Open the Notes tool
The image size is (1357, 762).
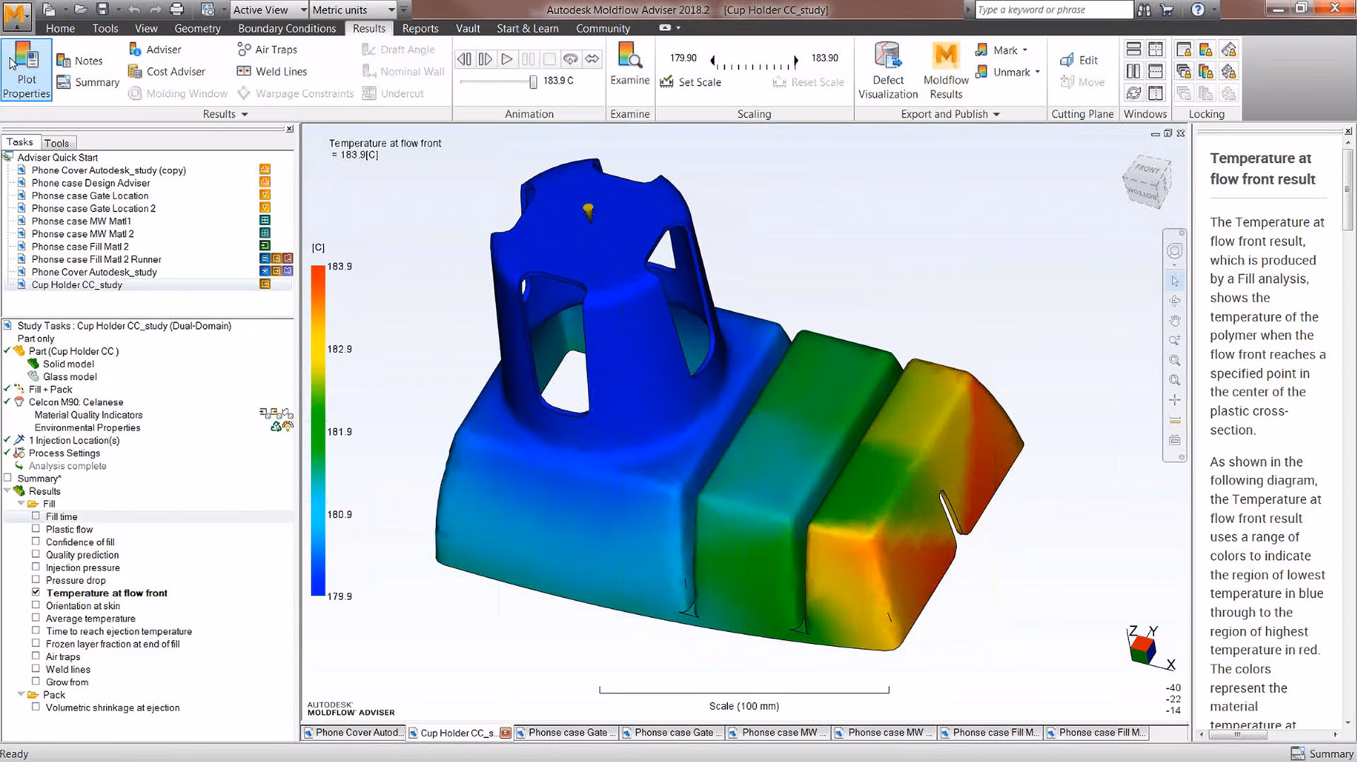click(x=80, y=61)
